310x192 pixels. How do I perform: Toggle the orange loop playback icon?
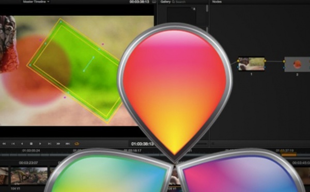[x=77, y=144]
